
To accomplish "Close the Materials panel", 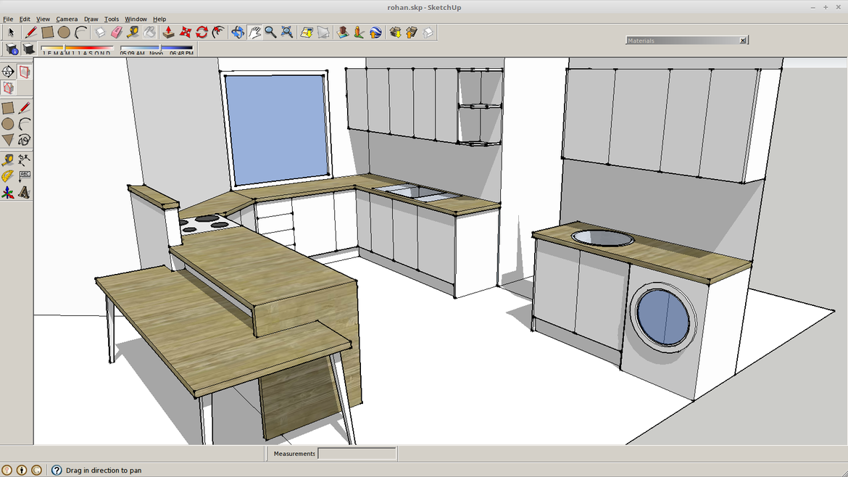I will tap(743, 41).
